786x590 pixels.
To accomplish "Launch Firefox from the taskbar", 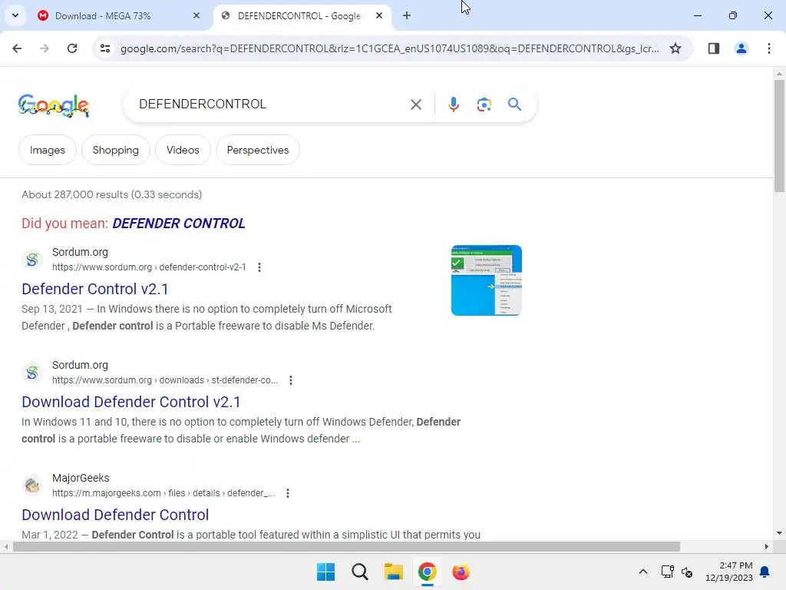I will 461,572.
